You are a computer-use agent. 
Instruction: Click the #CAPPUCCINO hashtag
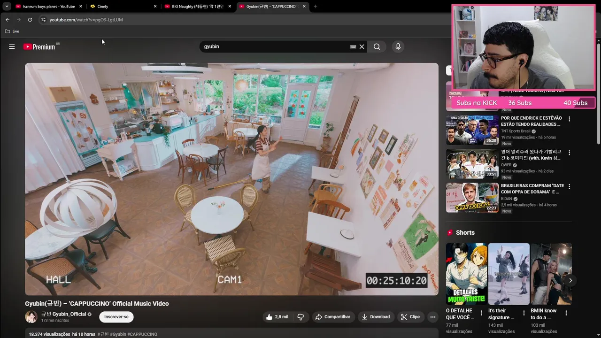(x=142, y=334)
